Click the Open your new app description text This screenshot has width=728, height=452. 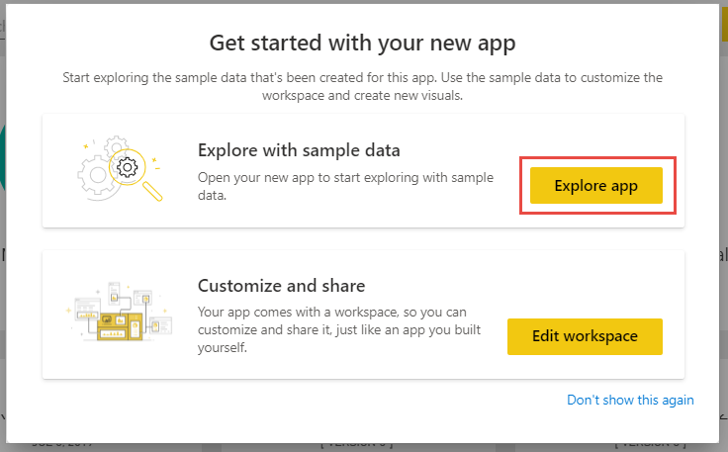345,186
